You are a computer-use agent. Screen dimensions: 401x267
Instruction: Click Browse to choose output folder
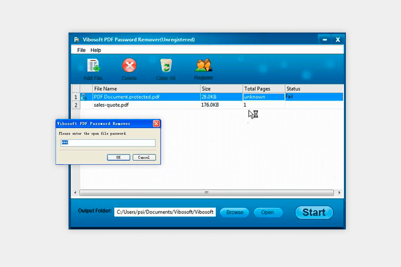click(234, 212)
